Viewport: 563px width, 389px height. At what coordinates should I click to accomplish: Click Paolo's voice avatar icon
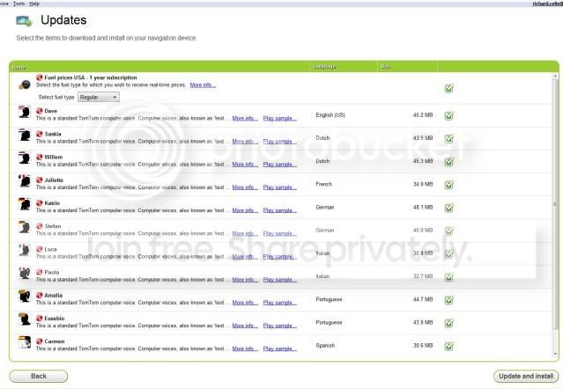[x=24, y=273]
